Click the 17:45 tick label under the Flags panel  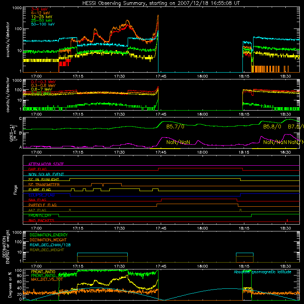pos(161,228)
